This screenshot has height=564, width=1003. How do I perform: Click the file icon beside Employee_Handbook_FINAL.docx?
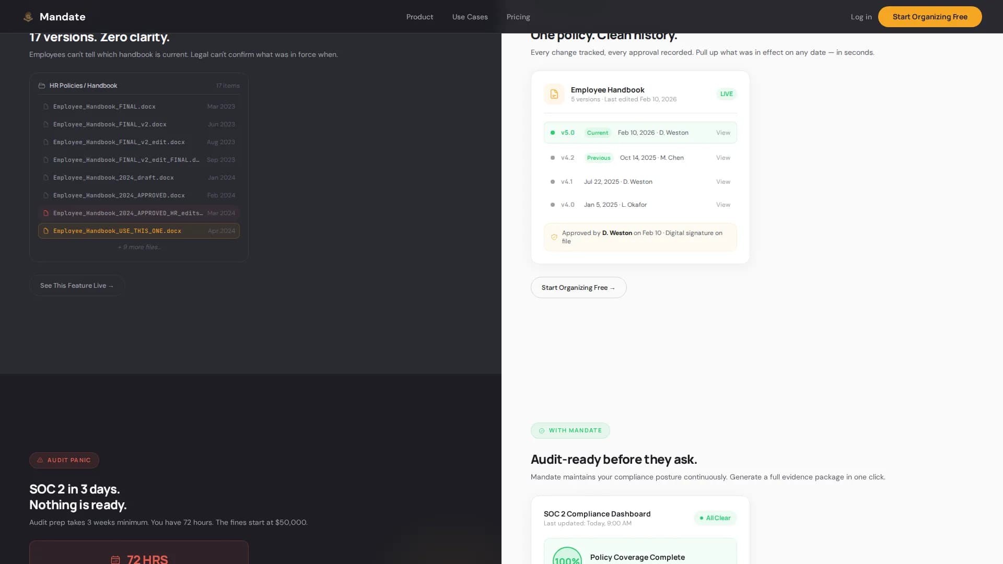46,107
